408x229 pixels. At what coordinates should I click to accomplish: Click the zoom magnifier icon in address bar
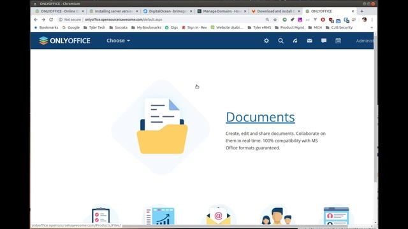tap(267, 20)
